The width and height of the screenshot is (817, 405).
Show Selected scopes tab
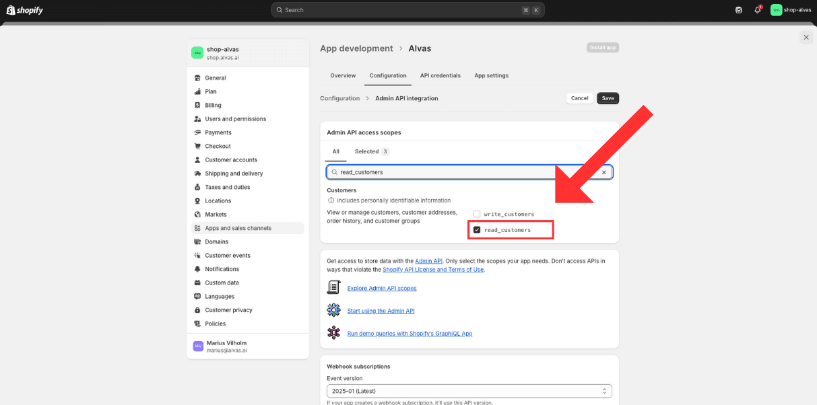tap(372, 151)
